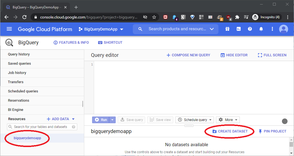Open Chrome's three-dot menu
This screenshot has height=156, width=294.
288,17
